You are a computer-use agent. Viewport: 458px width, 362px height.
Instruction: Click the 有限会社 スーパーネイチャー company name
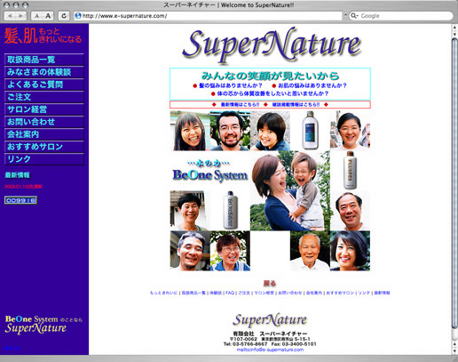pos(270,334)
